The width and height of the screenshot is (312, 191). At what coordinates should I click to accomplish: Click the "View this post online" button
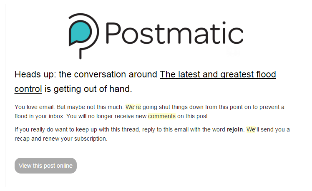pos(45,166)
